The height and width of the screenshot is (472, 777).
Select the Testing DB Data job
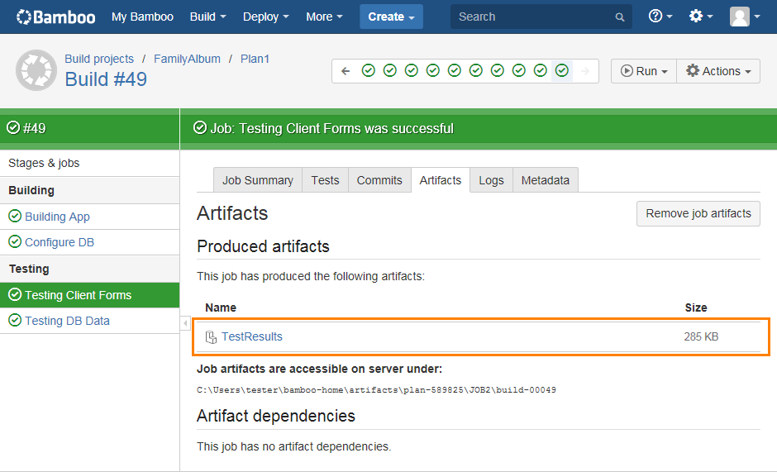pyautogui.click(x=67, y=321)
